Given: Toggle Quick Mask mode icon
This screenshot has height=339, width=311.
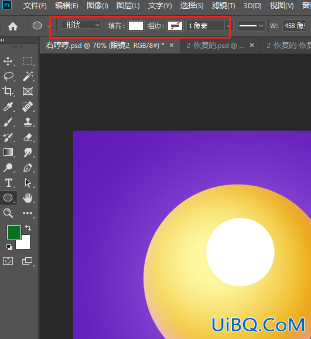Looking at the screenshot, I should coord(8,261).
